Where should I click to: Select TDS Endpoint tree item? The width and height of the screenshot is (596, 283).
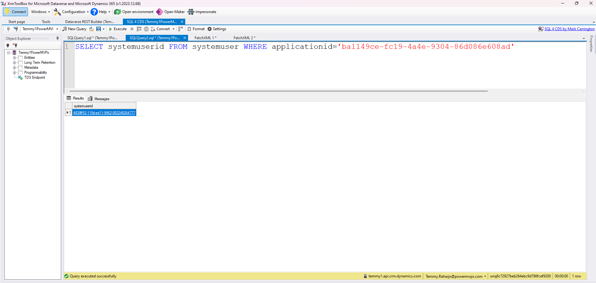click(x=35, y=77)
